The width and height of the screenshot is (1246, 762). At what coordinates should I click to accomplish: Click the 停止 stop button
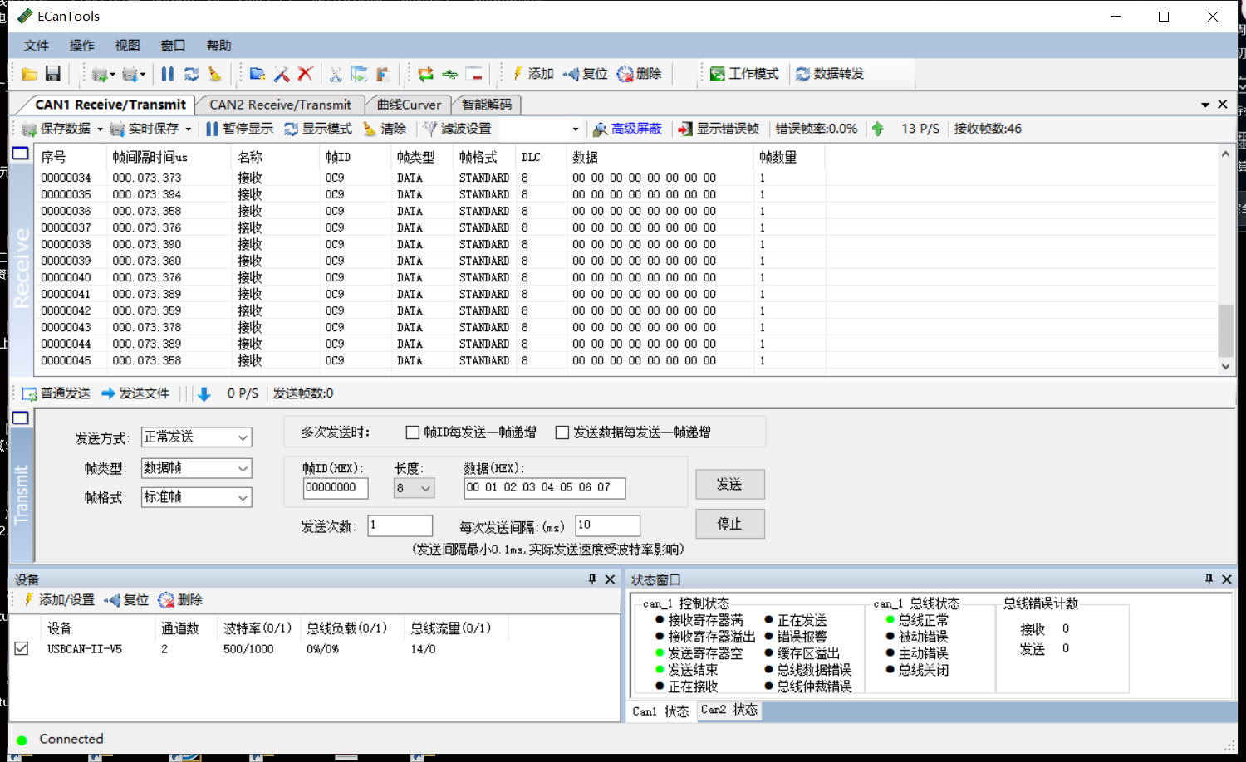click(730, 524)
